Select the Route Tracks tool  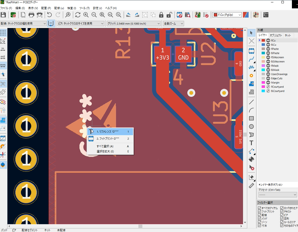(x=251, y=59)
